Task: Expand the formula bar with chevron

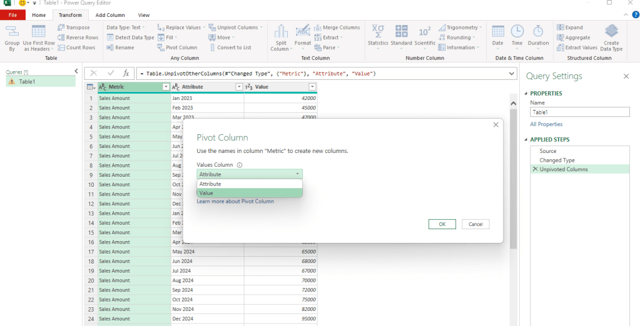Action: (x=512, y=73)
